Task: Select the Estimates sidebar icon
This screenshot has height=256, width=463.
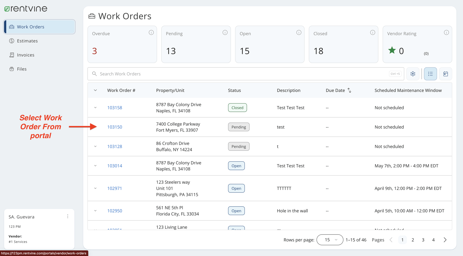Action: tap(12, 41)
